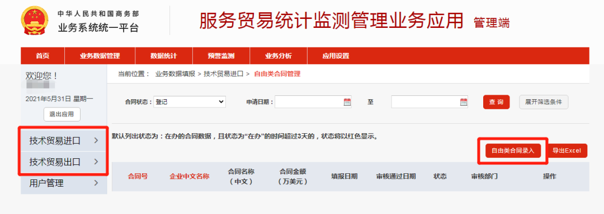Expand 技术贸易出口 sidebar chevron
Screen dimensions: 604x214
click(x=96, y=162)
